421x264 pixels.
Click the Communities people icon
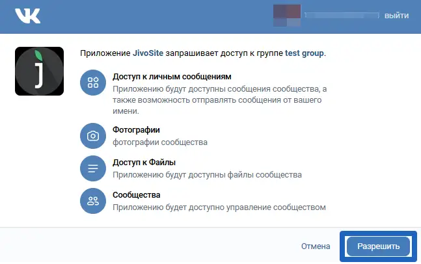coord(93,201)
